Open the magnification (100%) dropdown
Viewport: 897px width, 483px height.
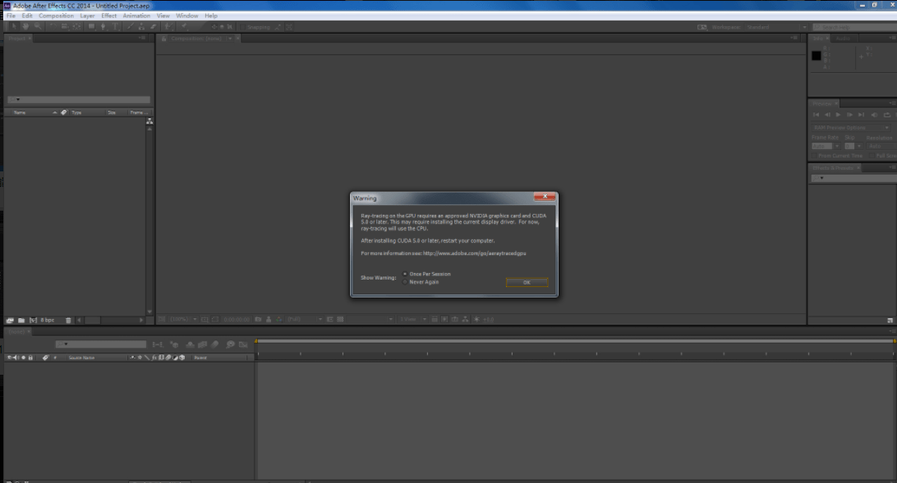183,319
